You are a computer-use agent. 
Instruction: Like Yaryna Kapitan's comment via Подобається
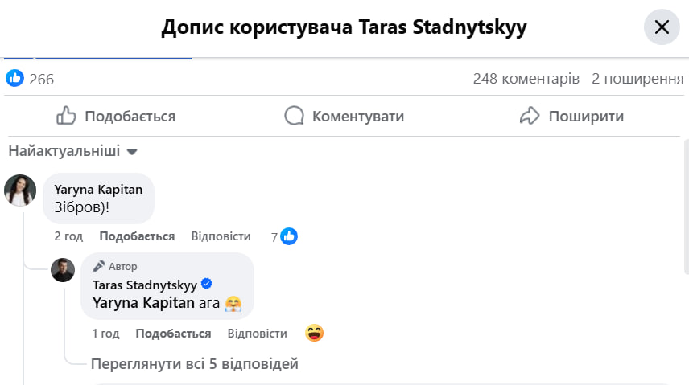tap(137, 236)
